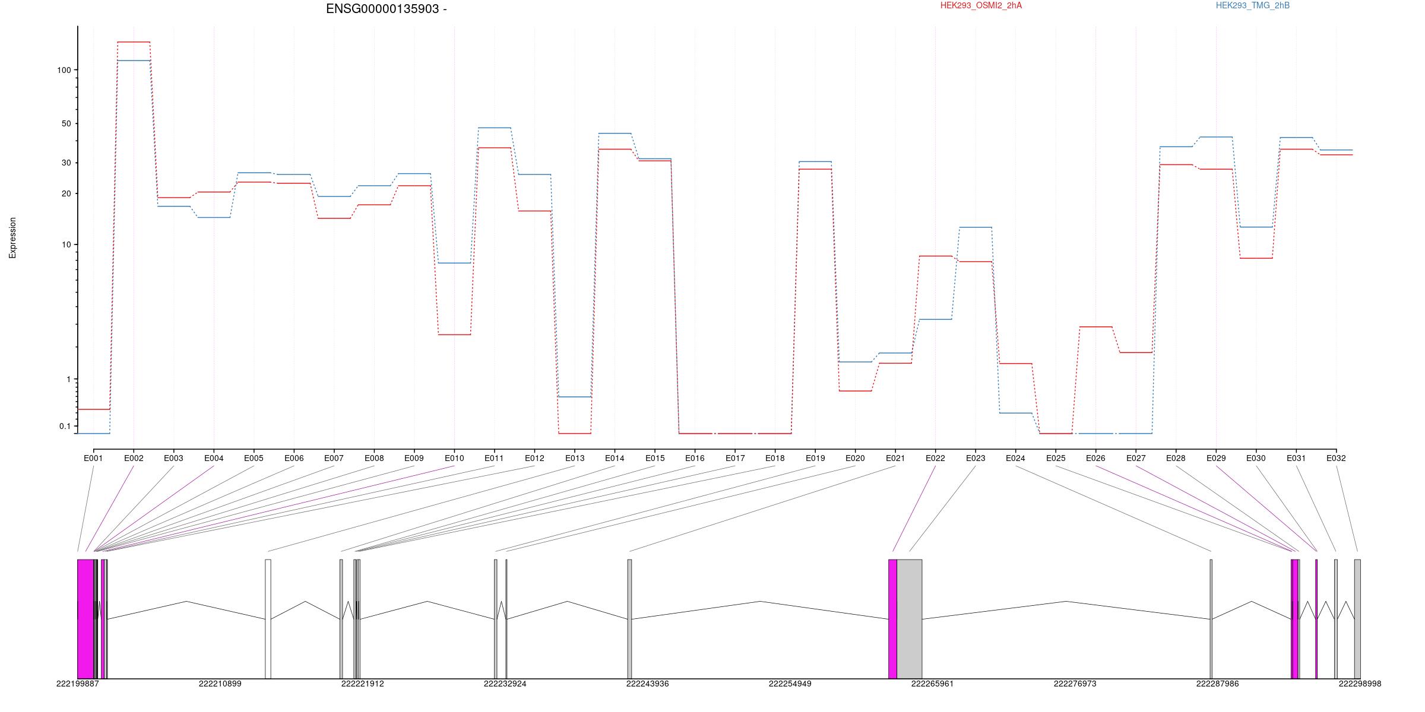Click the E013 exon label
This screenshot has width=1425, height=712.
[x=575, y=458]
